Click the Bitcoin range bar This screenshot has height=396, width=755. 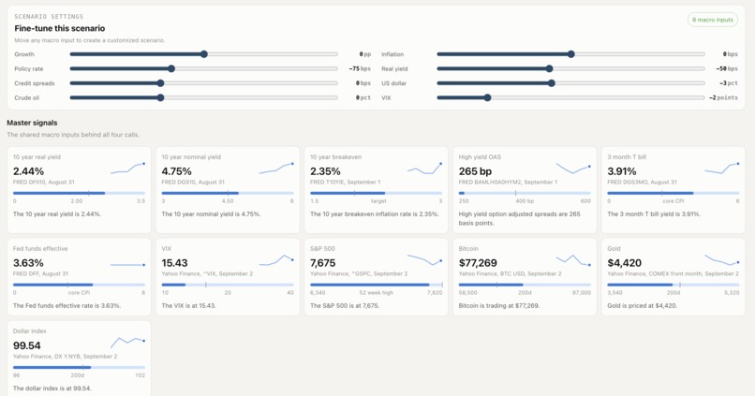(x=525, y=285)
